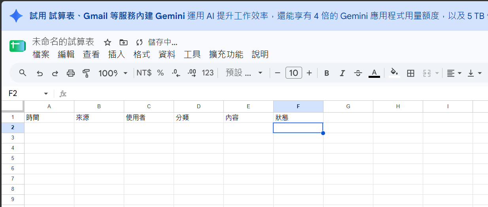Click the merge cells icon
Screen dimensions: 488x207
427,73
